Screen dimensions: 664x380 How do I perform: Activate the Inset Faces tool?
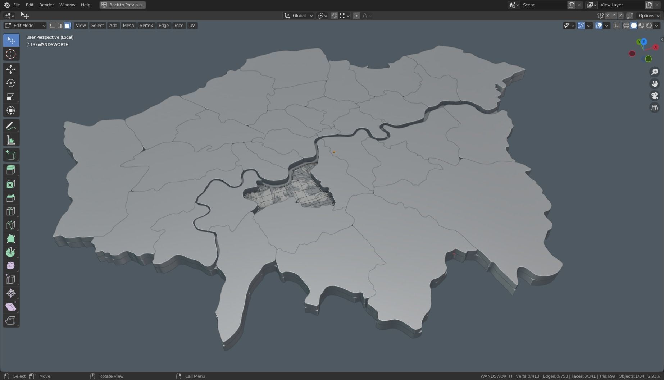pyautogui.click(x=11, y=184)
